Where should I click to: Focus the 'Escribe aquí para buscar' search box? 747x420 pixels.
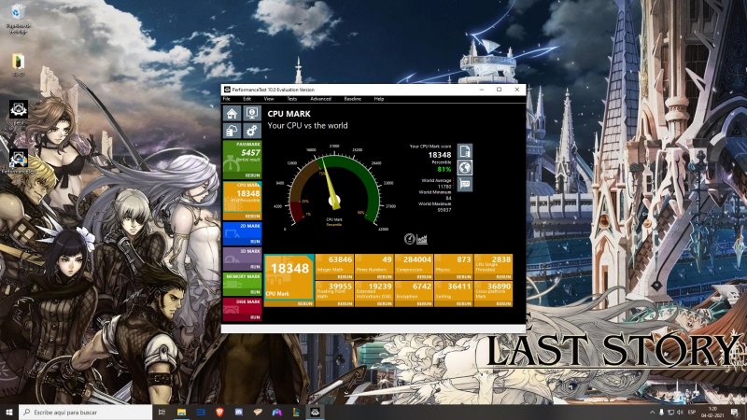coord(86,412)
